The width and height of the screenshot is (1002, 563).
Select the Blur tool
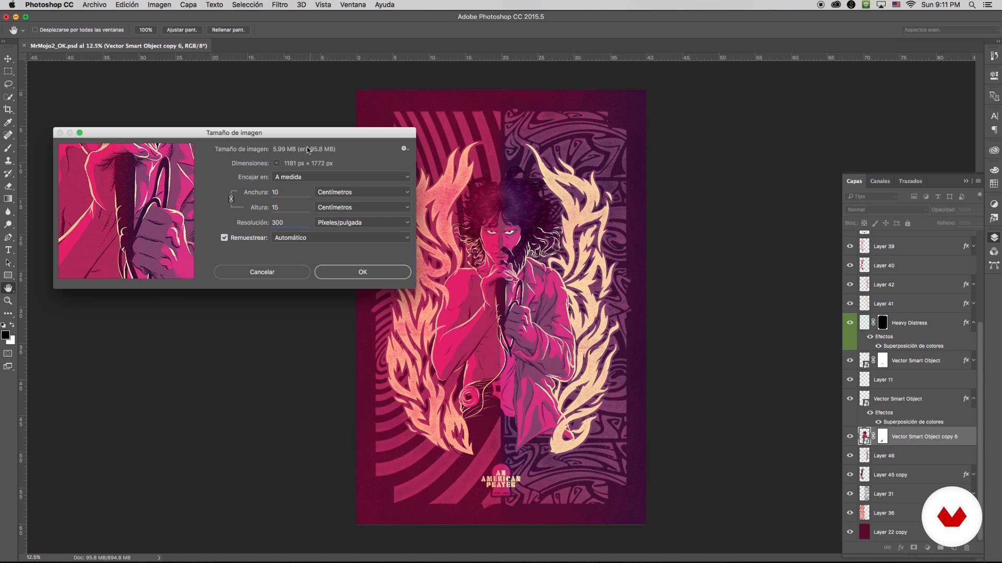pos(8,212)
